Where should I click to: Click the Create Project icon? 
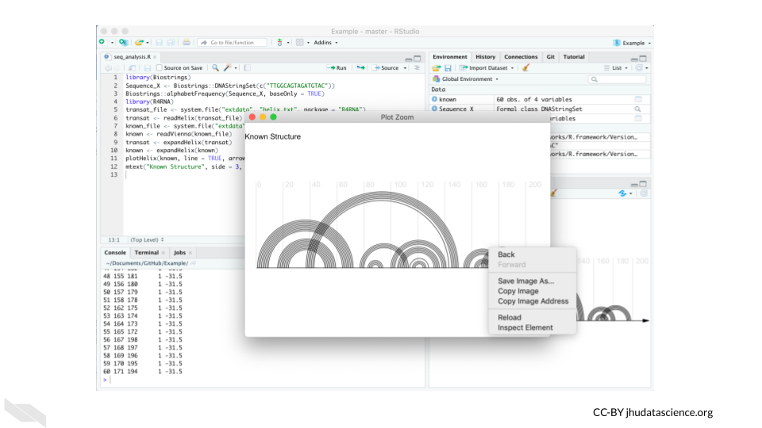coord(124,42)
